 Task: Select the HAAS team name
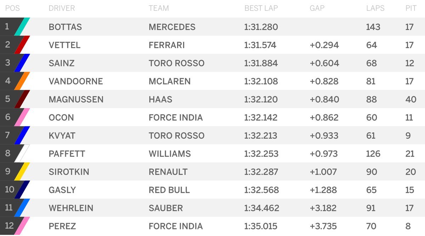160,99
